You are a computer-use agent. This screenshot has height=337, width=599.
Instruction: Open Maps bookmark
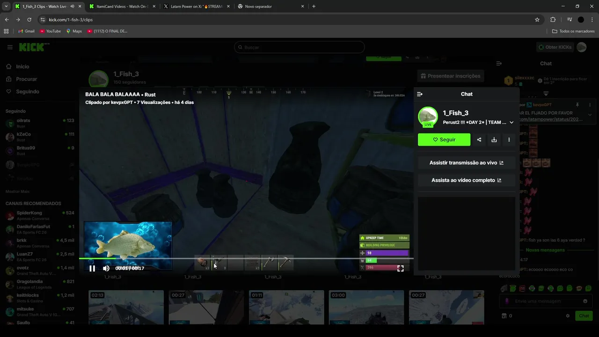(x=74, y=31)
